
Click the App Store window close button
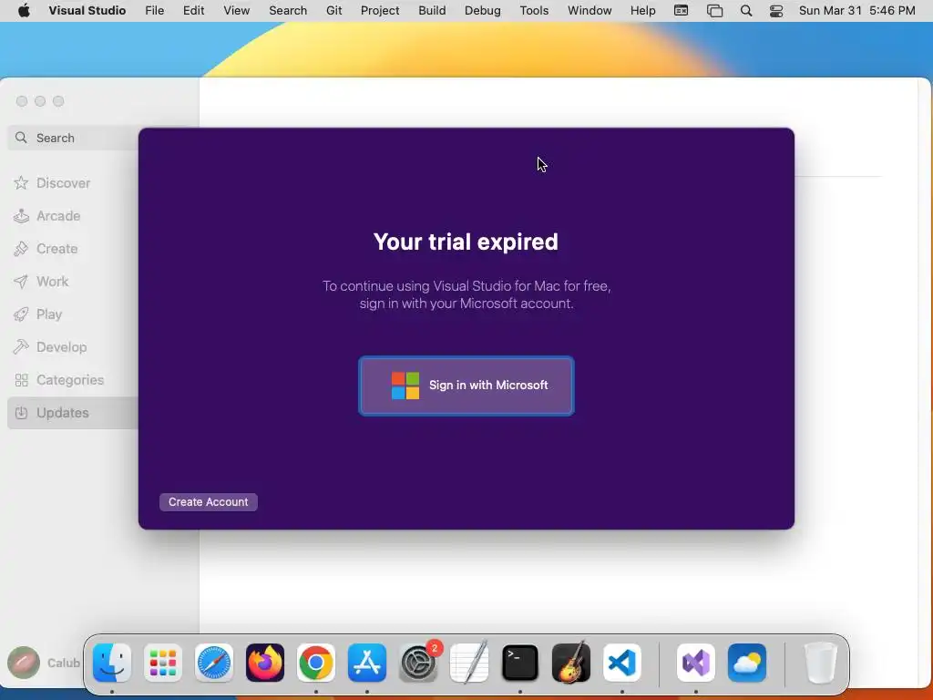pyautogui.click(x=22, y=101)
